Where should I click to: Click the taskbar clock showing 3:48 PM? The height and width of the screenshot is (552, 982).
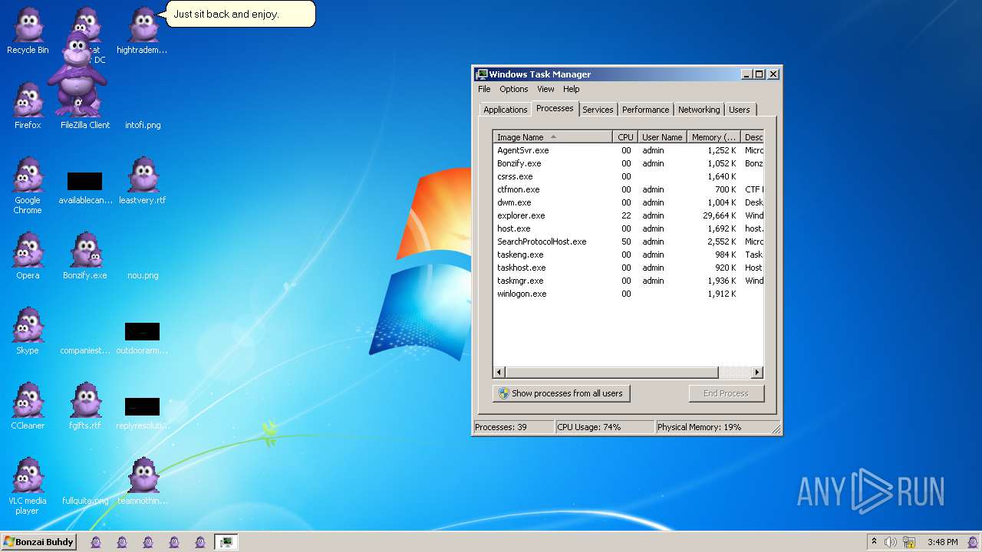(x=942, y=542)
